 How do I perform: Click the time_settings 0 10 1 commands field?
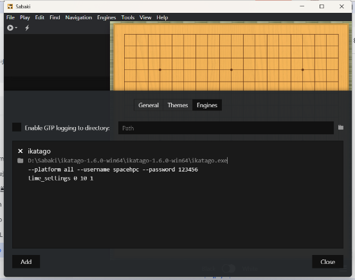[183, 179]
